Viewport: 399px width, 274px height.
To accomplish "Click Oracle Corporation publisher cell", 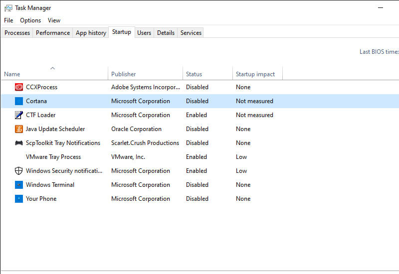I will tap(136, 129).
